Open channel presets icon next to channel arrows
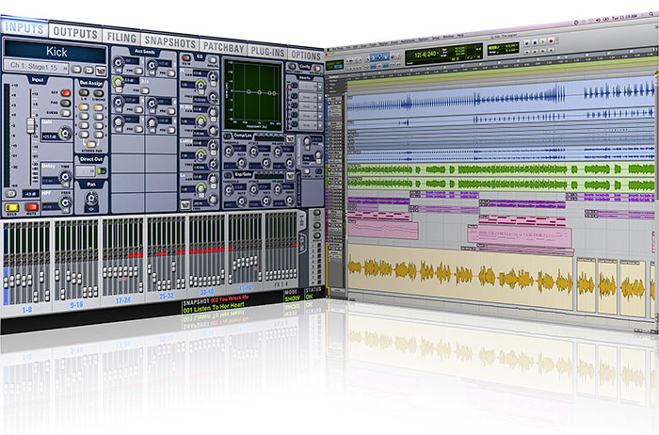The image size is (659, 435). 101,71
